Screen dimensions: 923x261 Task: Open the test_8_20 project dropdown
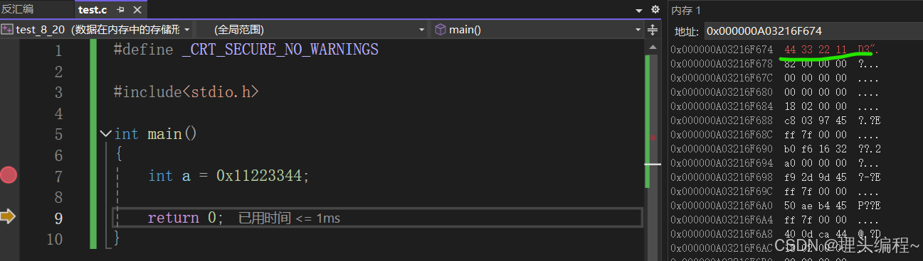(x=96, y=30)
